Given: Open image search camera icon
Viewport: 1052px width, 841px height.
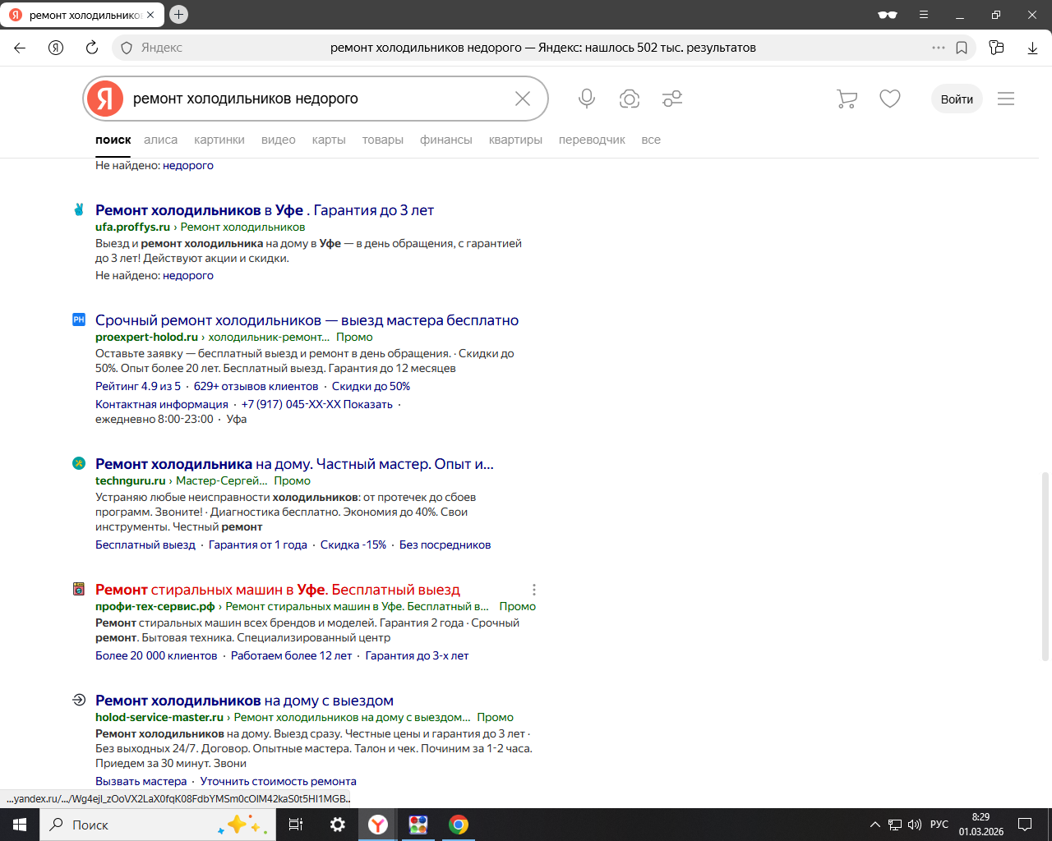Looking at the screenshot, I should 630,99.
